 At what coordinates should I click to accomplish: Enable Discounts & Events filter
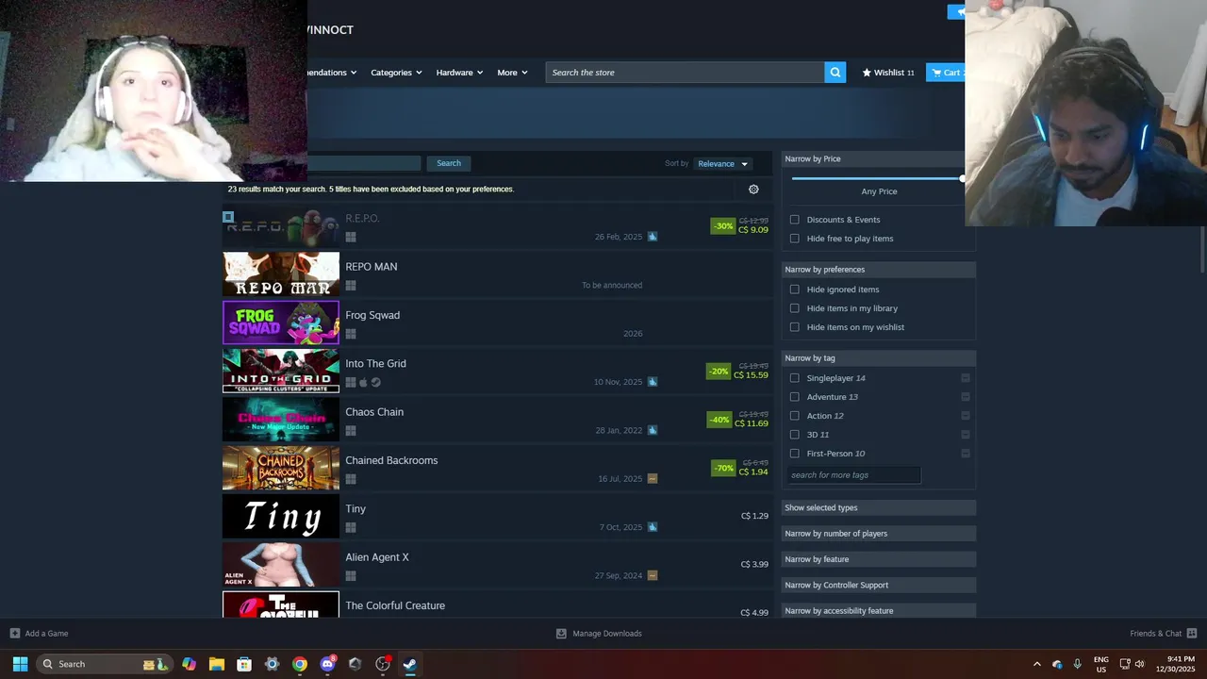(x=794, y=220)
